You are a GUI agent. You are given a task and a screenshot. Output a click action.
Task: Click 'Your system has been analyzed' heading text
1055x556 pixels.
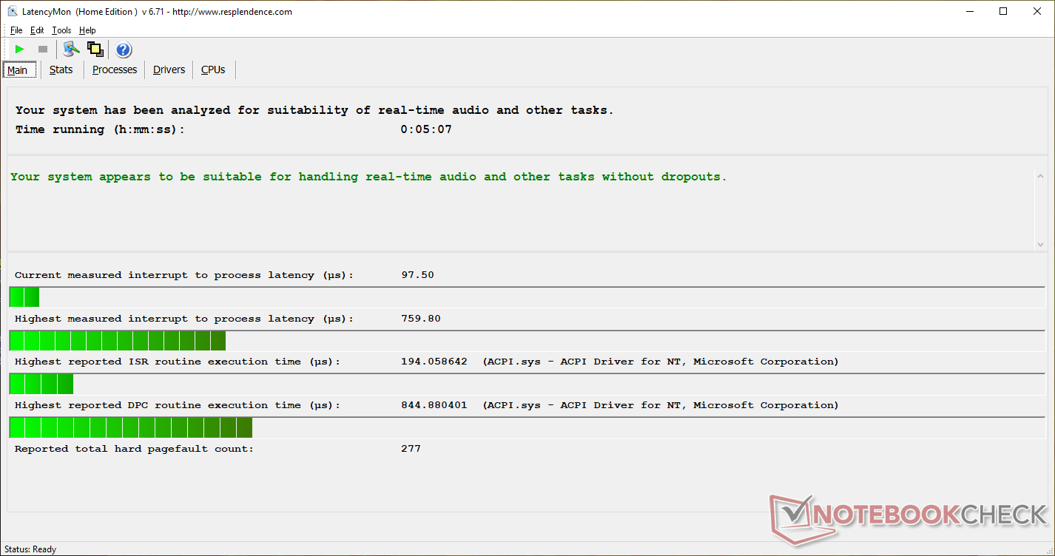point(314,110)
